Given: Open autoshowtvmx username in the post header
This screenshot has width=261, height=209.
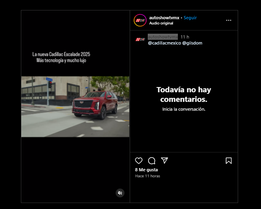Looking at the screenshot, I should coord(164,18).
